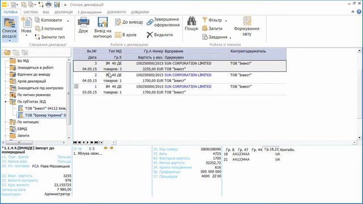363x204 pixels.
Task: Select declaration row number 2 dated 04.05.15
Action: point(180,78)
